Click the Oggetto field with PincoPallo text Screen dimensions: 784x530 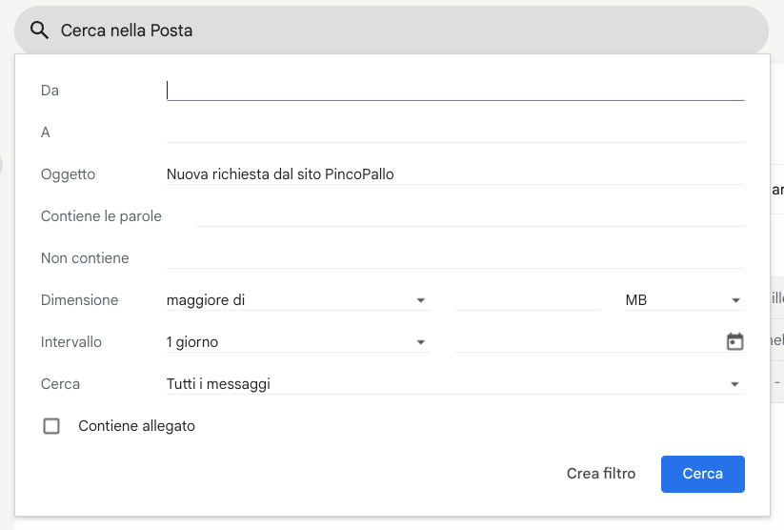[x=455, y=174]
